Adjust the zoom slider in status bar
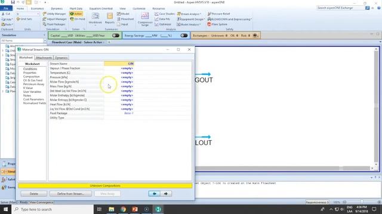 pos(362,202)
